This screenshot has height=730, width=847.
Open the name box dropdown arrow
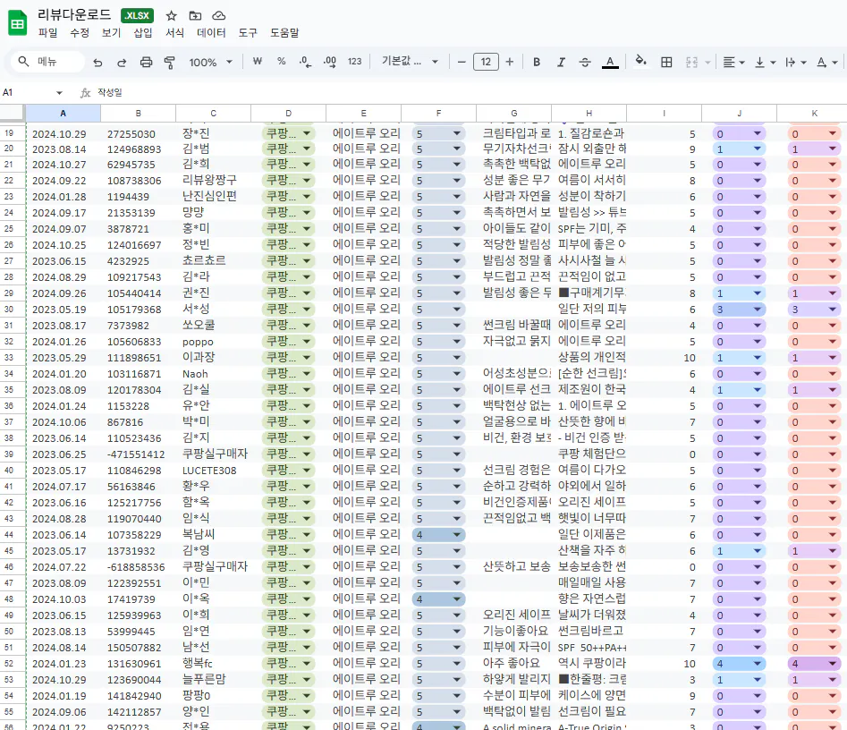pos(60,92)
